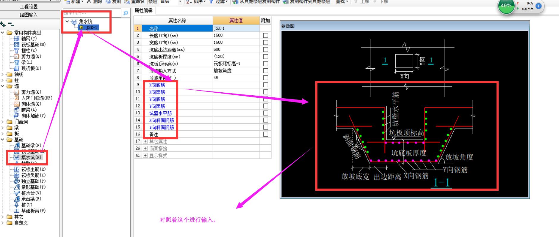Switch to 绘图输入 panel
Viewport: 559px width, 237px height.
click(x=29, y=15)
